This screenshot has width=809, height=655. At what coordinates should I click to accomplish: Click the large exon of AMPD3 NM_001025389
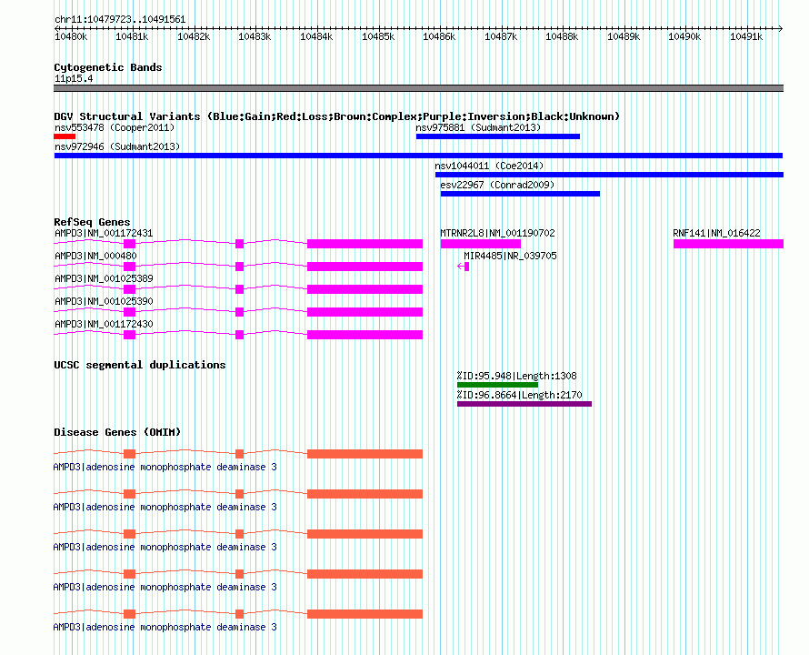click(x=365, y=289)
